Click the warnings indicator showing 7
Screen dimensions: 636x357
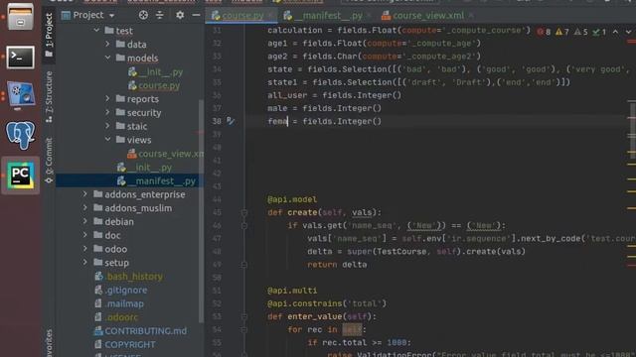(x=562, y=32)
